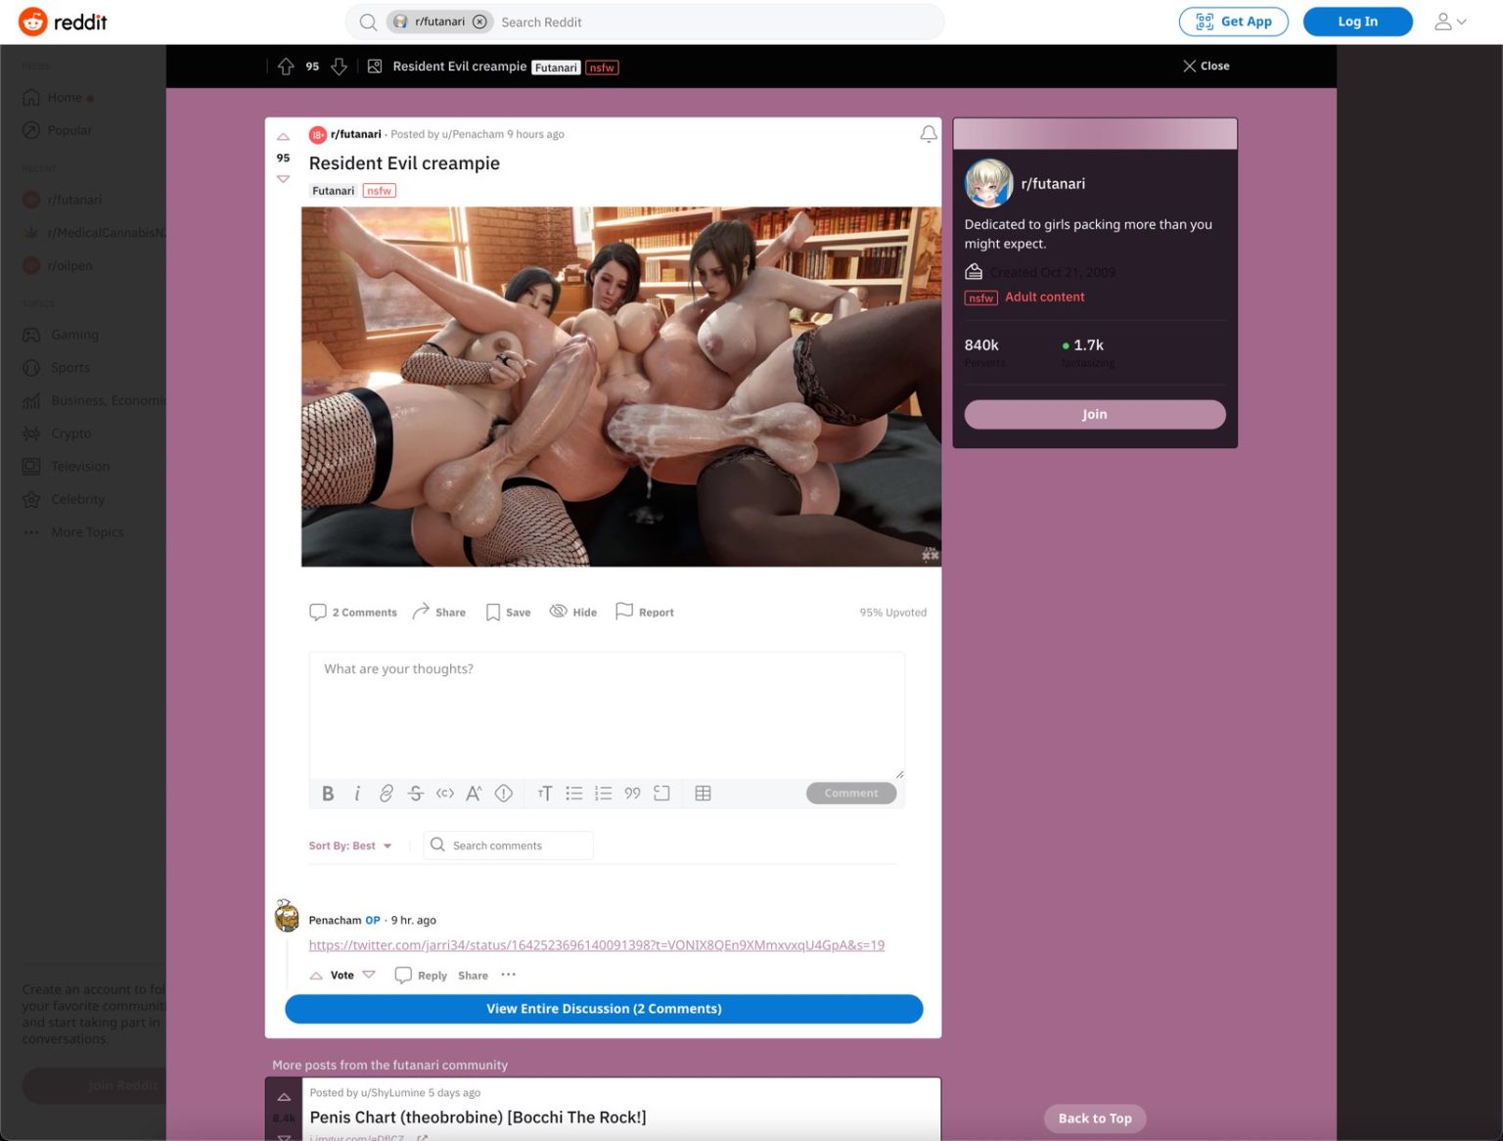The image size is (1503, 1141).
Task: Click the downvote arrow under the 95 score
Action: tap(283, 179)
